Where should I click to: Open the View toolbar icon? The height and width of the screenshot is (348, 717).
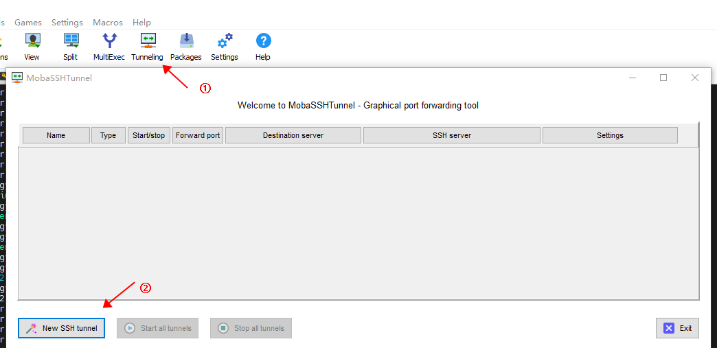pos(32,47)
